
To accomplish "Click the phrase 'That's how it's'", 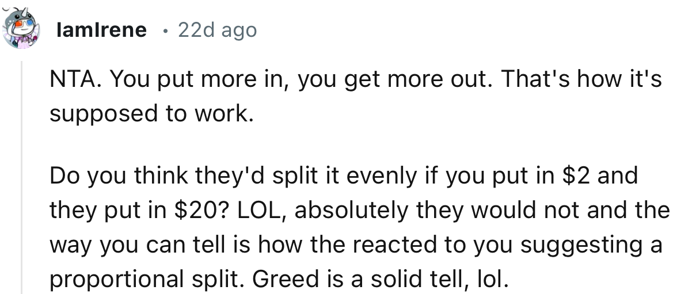I will pyautogui.click(x=581, y=79).
